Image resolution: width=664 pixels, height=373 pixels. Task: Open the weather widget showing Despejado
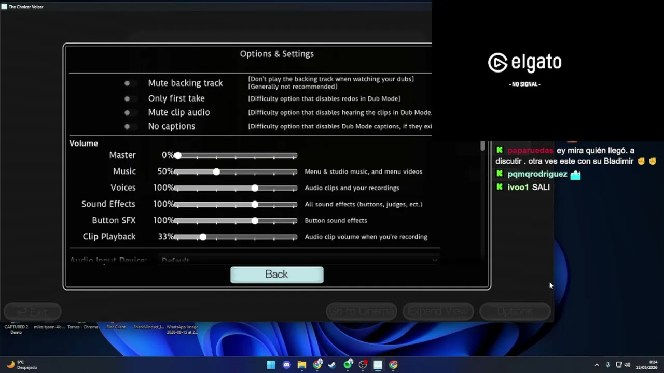(22, 365)
